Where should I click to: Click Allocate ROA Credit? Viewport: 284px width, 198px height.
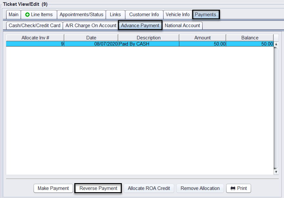(x=149, y=188)
